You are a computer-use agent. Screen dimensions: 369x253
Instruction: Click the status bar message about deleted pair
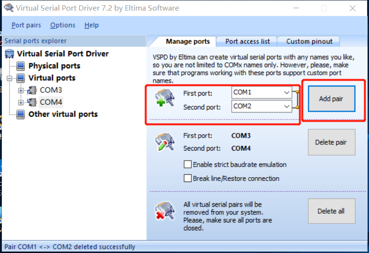click(x=70, y=247)
